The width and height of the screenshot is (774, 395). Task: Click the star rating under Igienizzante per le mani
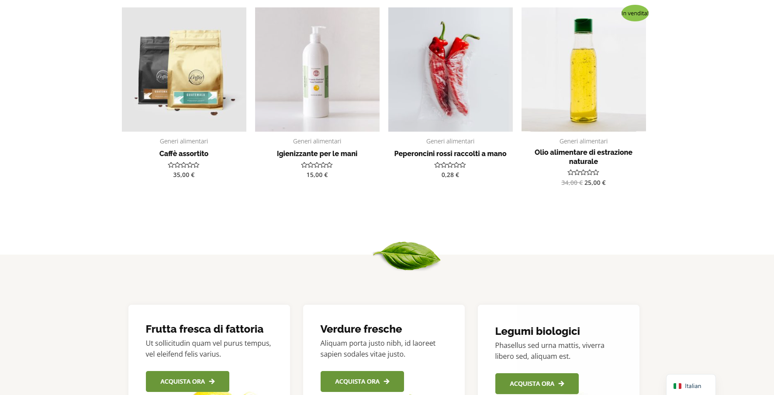click(317, 165)
